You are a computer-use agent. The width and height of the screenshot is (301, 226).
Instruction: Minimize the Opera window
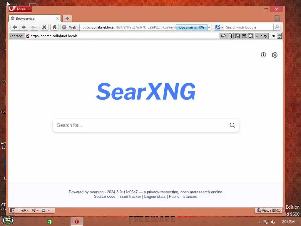click(258, 9)
